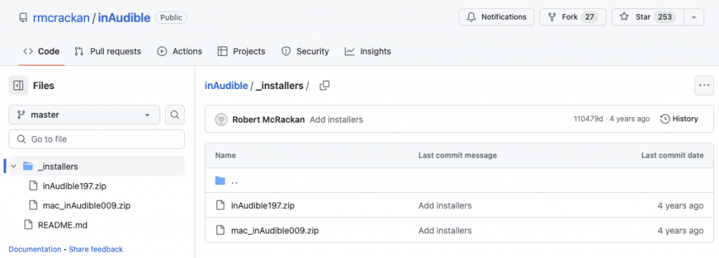Click the '4 years ago' date for inAudible197.zip
The image size is (719, 258).
pos(680,206)
